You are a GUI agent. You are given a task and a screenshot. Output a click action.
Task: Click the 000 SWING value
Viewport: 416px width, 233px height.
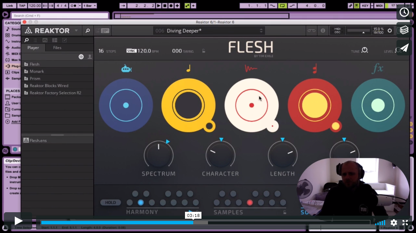177,51
